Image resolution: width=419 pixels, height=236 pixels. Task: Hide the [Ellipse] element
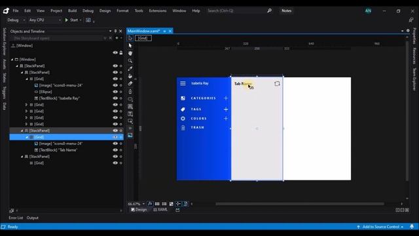pos(115,92)
